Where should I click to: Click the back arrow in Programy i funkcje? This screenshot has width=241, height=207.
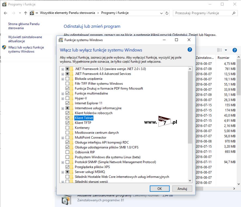click(x=5, y=13)
